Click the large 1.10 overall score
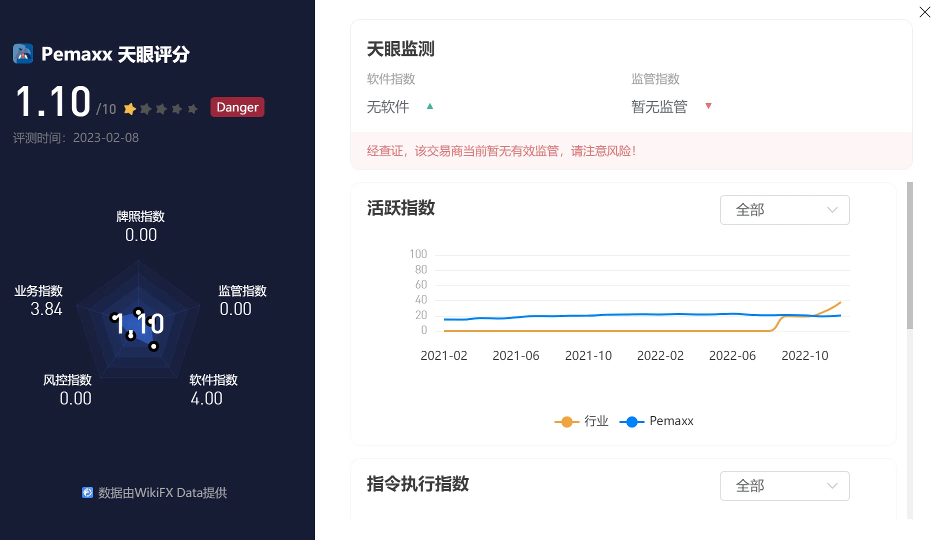Screen dimensions: 938x540 53,101
